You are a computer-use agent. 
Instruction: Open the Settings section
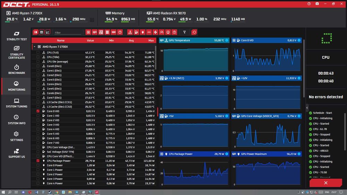point(17,136)
